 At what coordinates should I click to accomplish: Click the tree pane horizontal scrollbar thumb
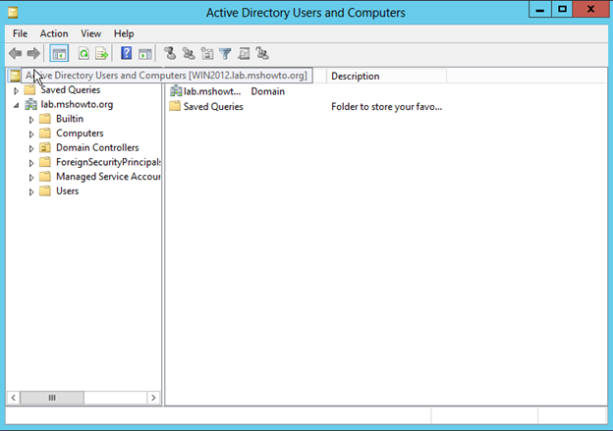(x=52, y=398)
